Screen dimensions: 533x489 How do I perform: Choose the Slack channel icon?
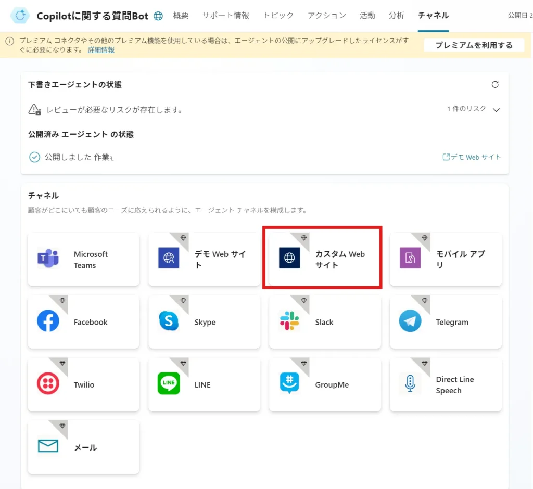click(x=289, y=321)
